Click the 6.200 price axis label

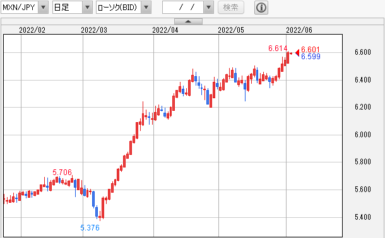[x=363, y=107]
